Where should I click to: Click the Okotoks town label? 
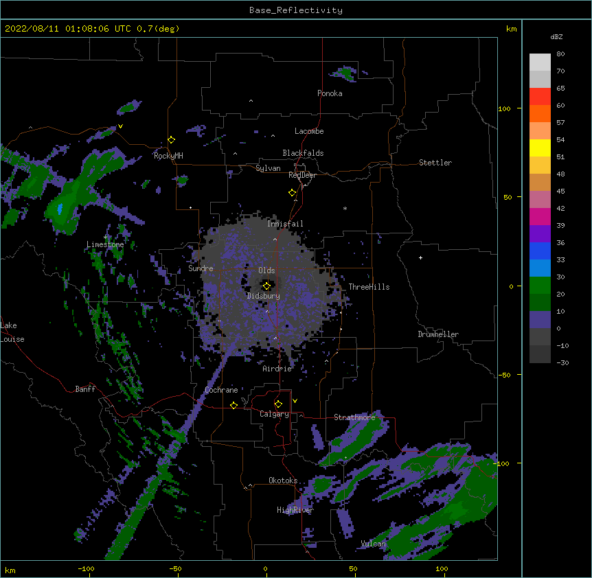click(x=283, y=481)
